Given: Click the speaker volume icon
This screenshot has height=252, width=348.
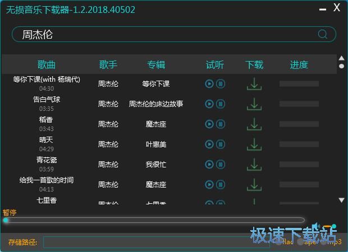Looking at the screenshot, I should (x=315, y=227).
